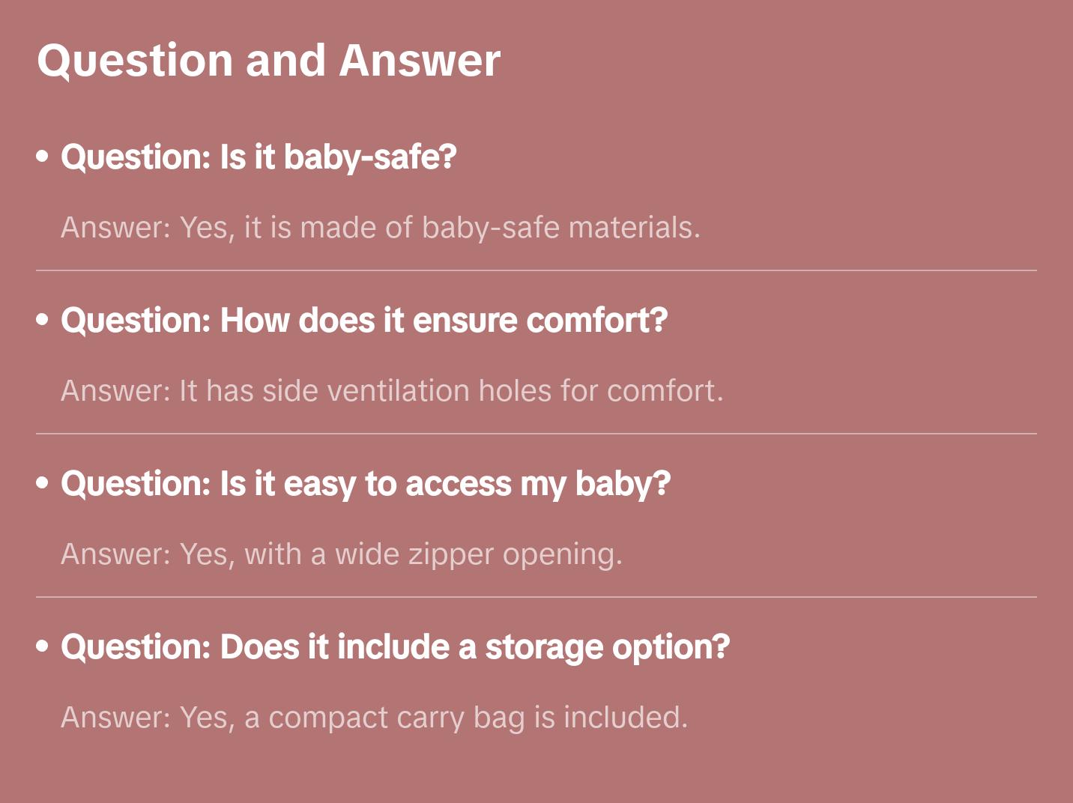Click "Does it include a storage option?"
Screen dimensions: 1073x803
(395, 647)
